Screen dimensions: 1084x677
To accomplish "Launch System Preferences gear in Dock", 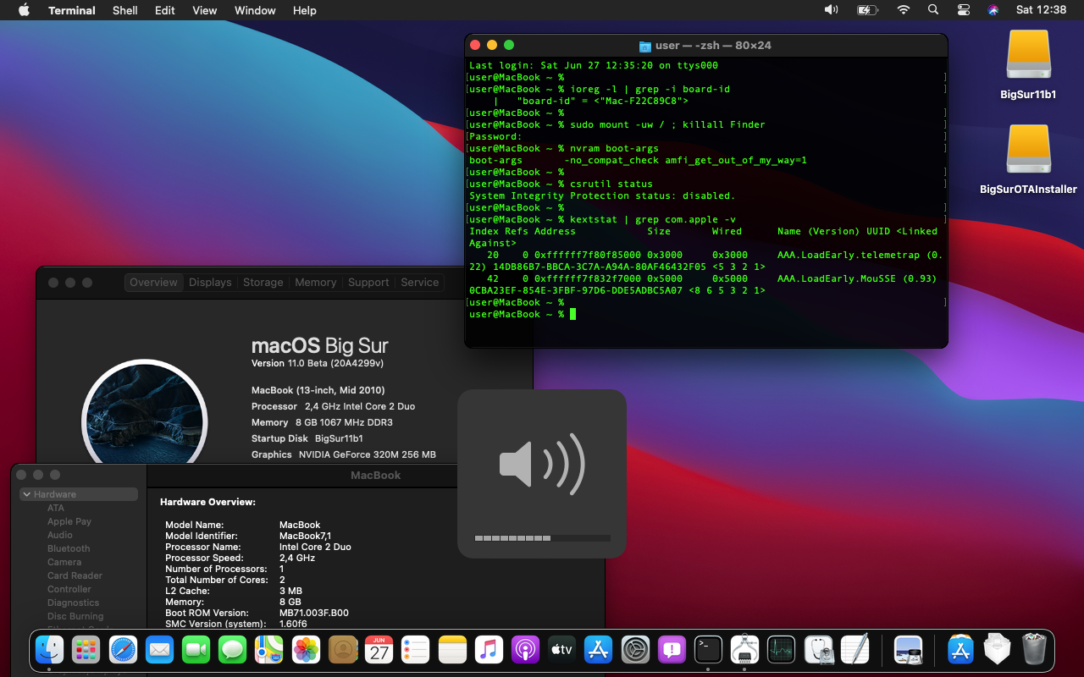I will pos(635,650).
